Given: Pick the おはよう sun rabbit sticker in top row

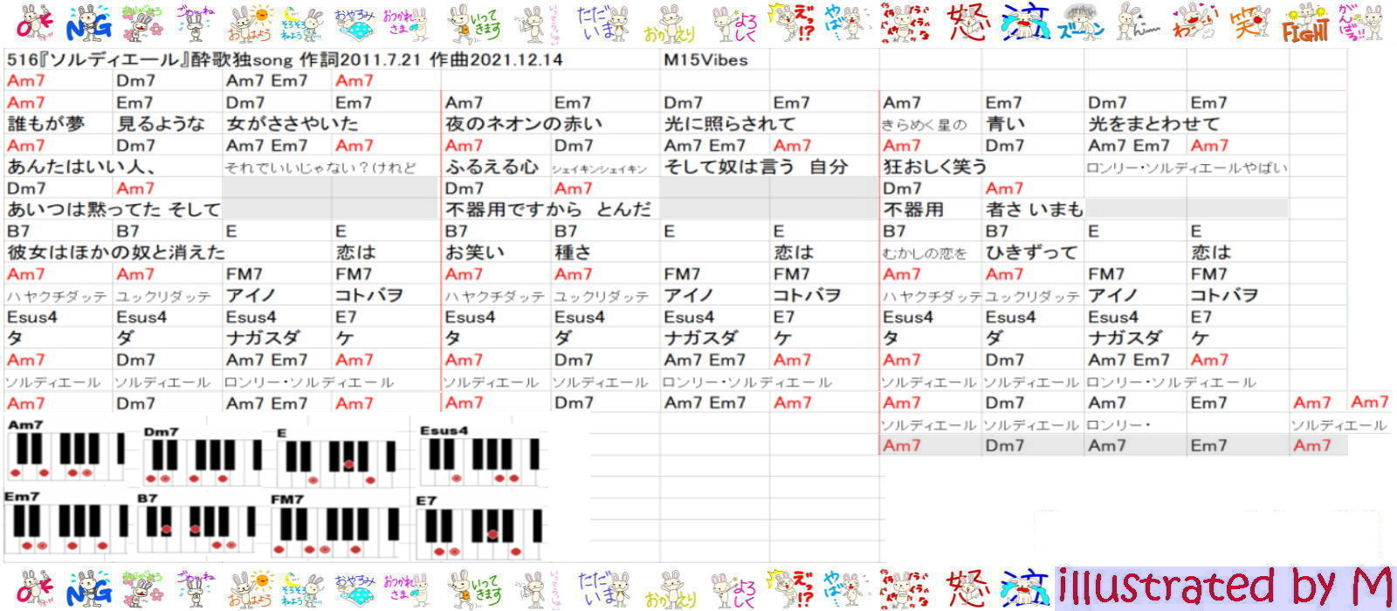Looking at the screenshot, I should tap(251, 24).
